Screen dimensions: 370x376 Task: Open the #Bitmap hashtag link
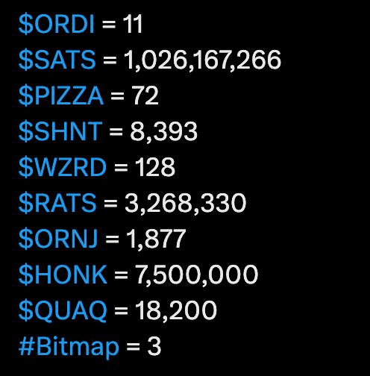tap(69, 346)
